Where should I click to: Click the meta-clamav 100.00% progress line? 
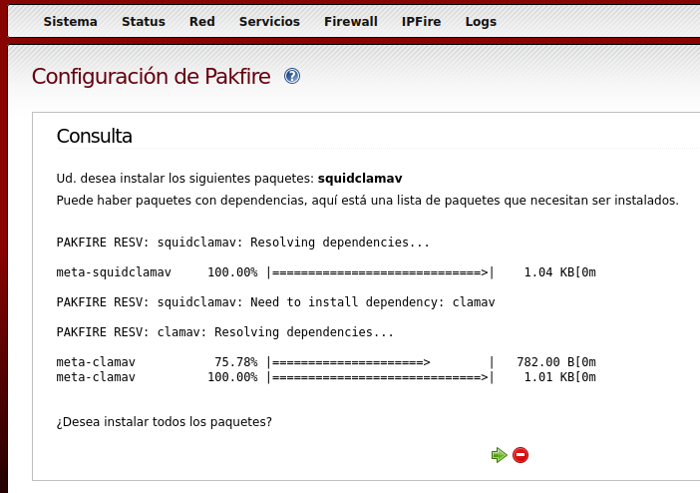[x=326, y=377]
